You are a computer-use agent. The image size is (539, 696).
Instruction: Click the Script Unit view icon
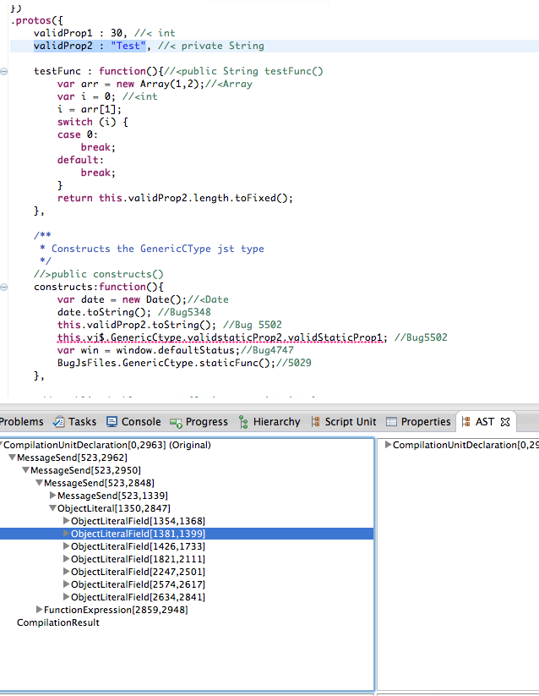coord(314,421)
